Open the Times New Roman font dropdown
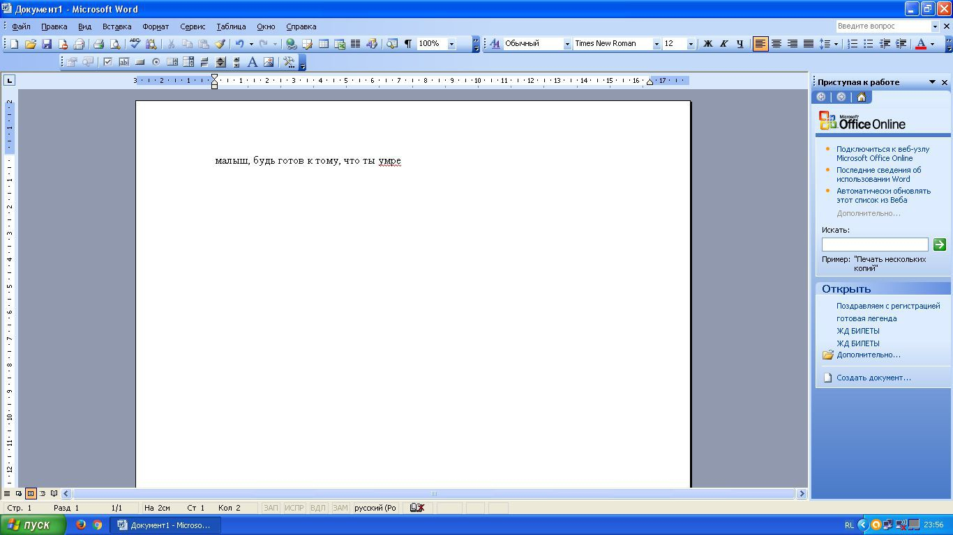Viewport: 953px width, 535px height. pyautogui.click(x=656, y=44)
